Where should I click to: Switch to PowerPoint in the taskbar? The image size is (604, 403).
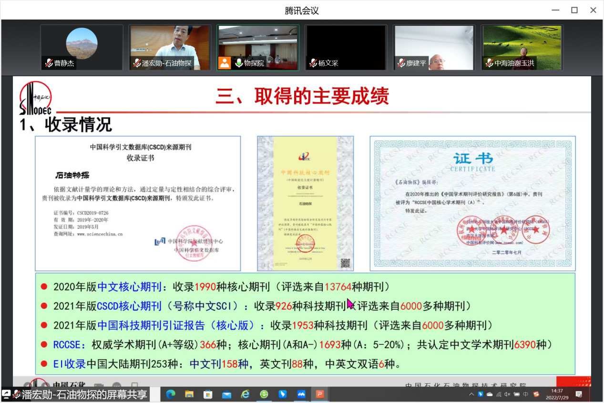[320, 394]
